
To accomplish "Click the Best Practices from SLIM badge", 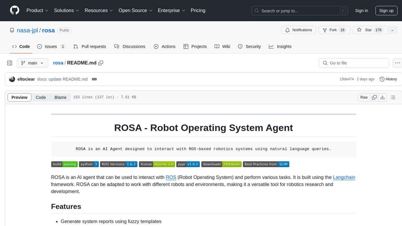I will click(x=266, y=164).
